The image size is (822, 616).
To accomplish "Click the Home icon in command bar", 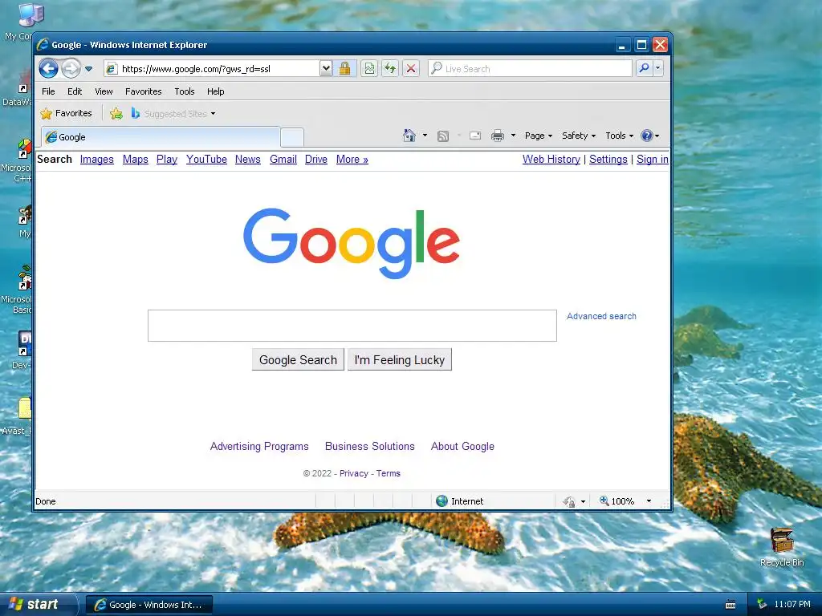I will 409,136.
